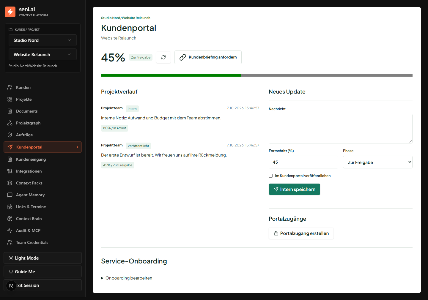Click the seni.ai lightning logo icon
The width and height of the screenshot is (428, 300).
pos(10,12)
